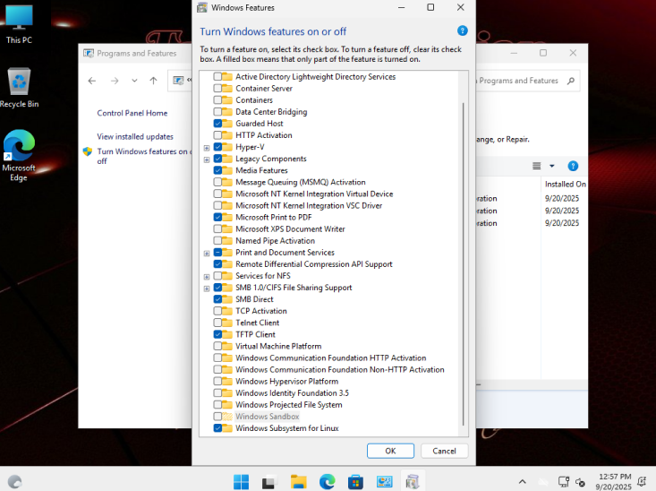Open recent locations dropdown in Programs and Features
Screen dimensions: 656x491
[x=134, y=81]
